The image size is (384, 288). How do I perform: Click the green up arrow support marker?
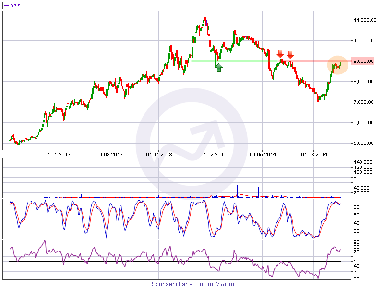(x=219, y=67)
